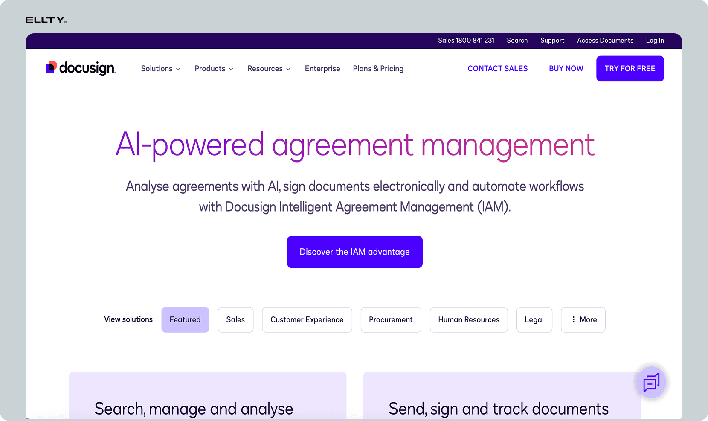The height and width of the screenshot is (421, 708).
Task: Click TRY FOR FREE button
Action: (x=630, y=69)
